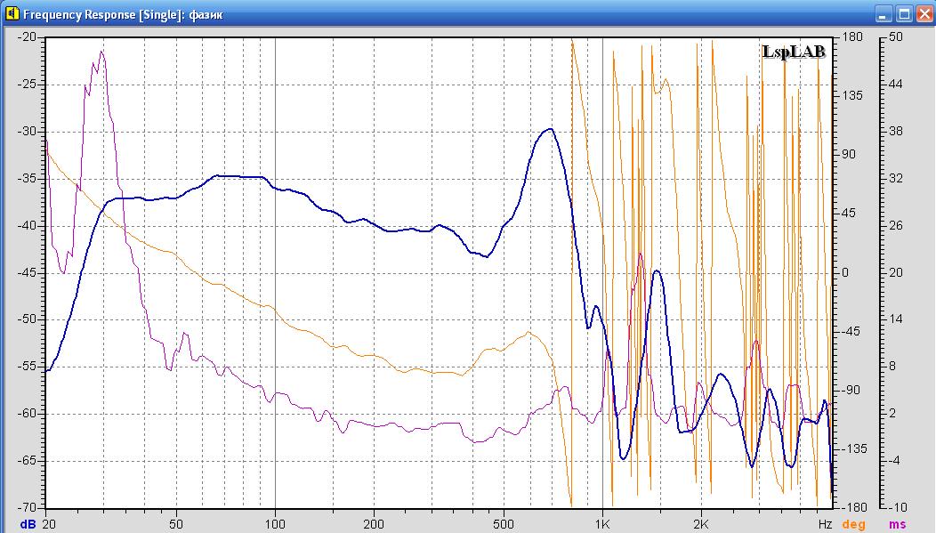Click the '50' ms axis value
Viewport: 936px width, 533px height.
point(896,37)
